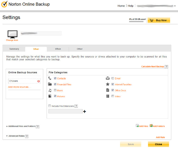Click the storage usage progress bar
The height and width of the screenshot is (149, 178).
[x=136, y=22]
